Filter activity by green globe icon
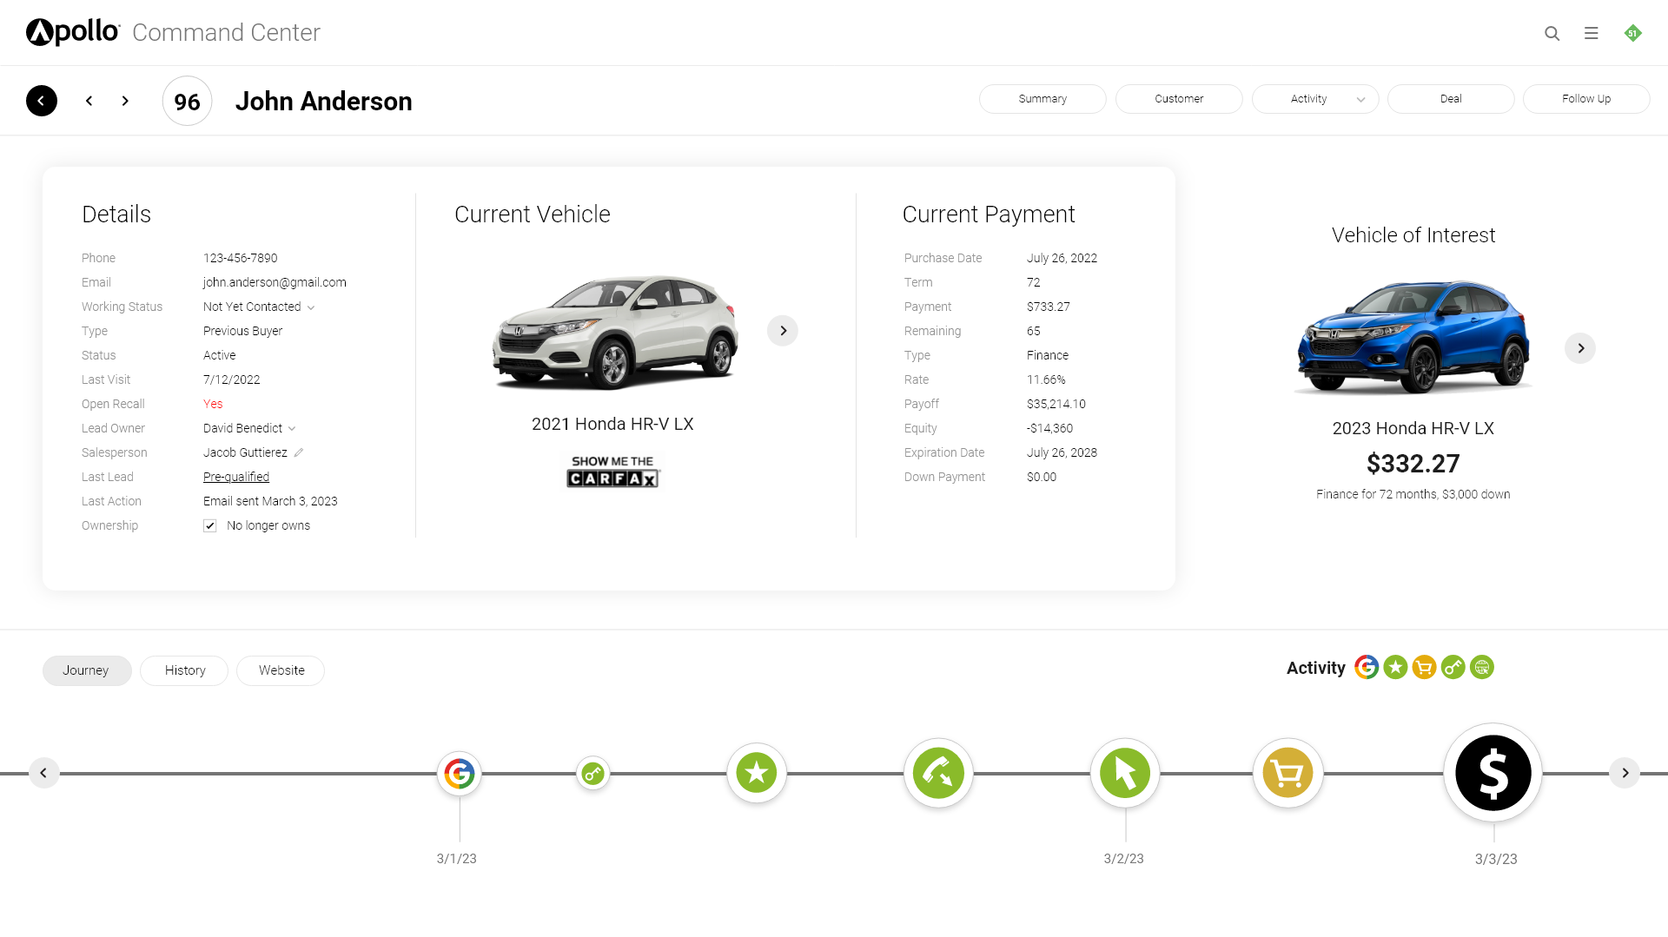 pos(1482,667)
